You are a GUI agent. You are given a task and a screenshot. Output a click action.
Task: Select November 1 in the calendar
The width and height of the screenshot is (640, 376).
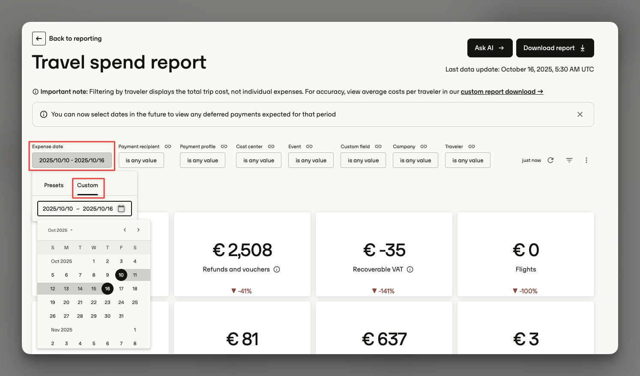135,330
